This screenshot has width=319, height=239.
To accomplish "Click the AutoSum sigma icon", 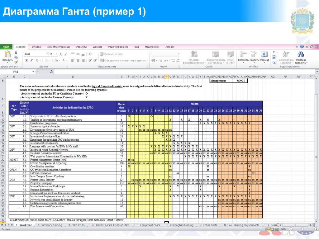I will pyautogui.click(x=274, y=52).
